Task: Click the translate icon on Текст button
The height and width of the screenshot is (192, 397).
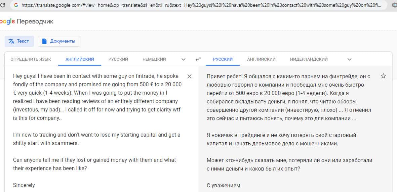Action: pos(11,41)
